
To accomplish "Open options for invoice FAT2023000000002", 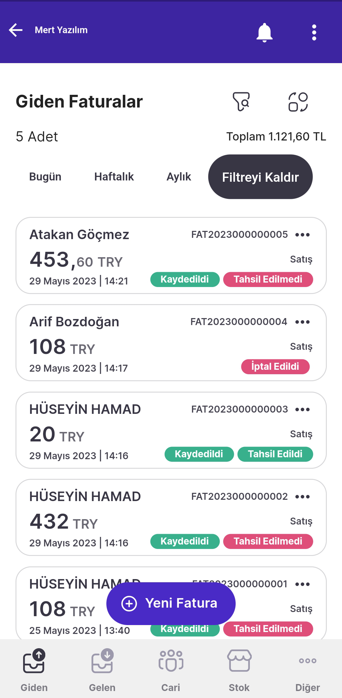I will 302,497.
